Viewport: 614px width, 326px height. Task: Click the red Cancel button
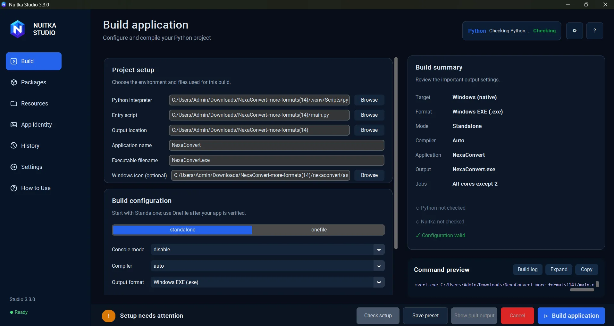[x=517, y=316]
